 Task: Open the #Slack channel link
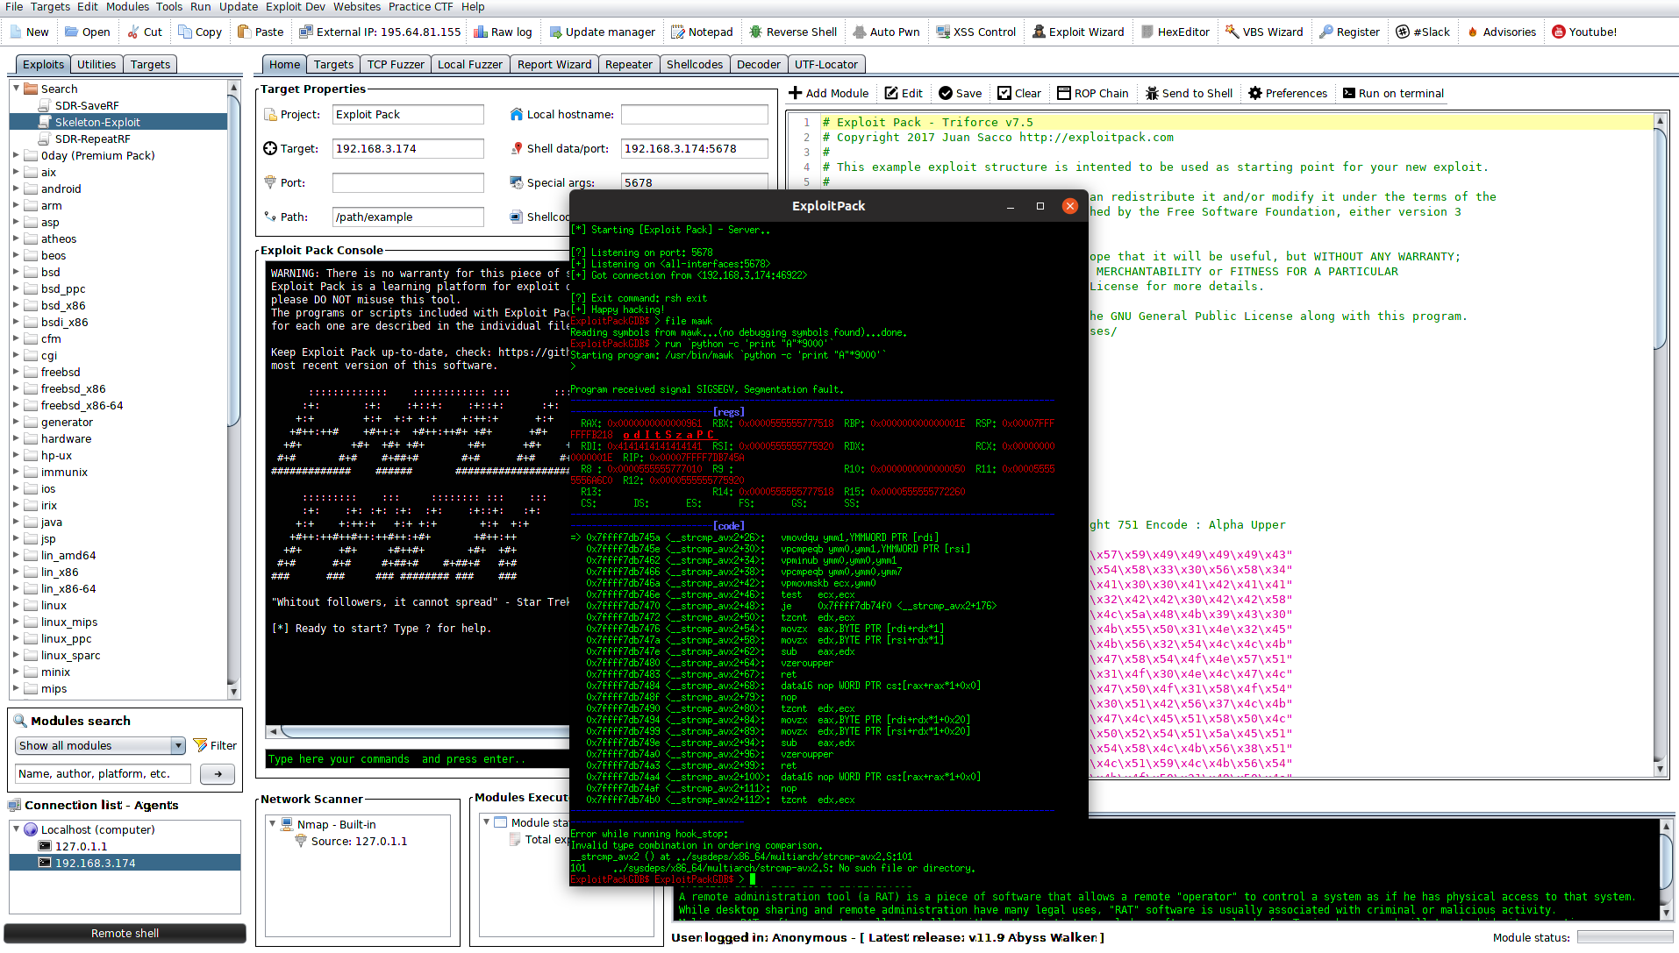pyautogui.click(x=1423, y=32)
